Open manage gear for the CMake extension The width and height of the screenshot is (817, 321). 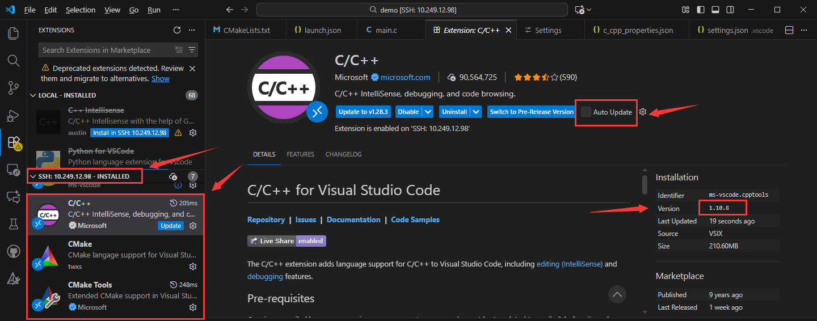tap(193, 267)
